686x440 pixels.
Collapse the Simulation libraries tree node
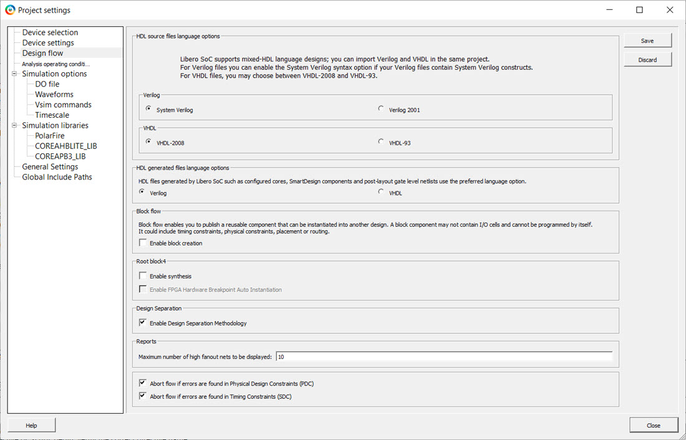click(x=14, y=125)
